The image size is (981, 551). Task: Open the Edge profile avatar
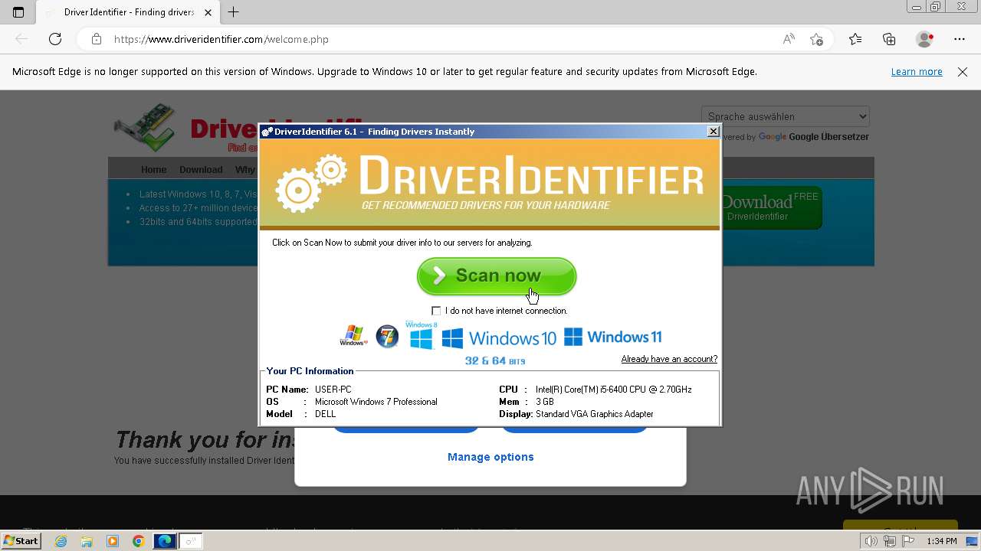click(925, 39)
